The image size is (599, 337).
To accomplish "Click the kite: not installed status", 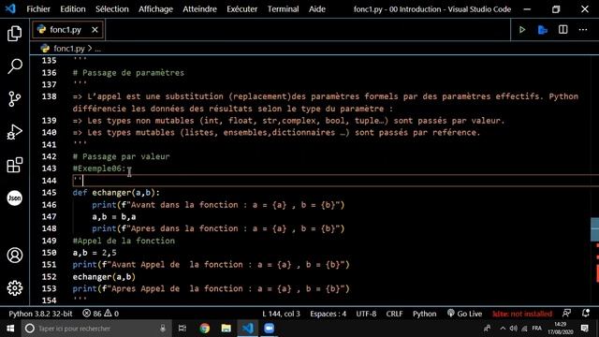I will click(x=522, y=314).
